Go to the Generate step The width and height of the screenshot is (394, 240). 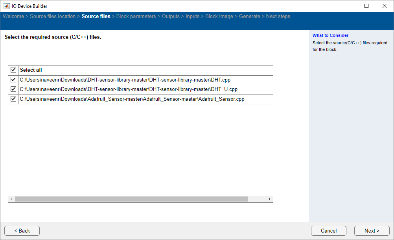click(249, 16)
